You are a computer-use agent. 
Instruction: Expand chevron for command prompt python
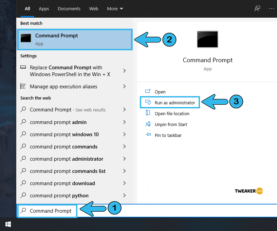click(124, 195)
